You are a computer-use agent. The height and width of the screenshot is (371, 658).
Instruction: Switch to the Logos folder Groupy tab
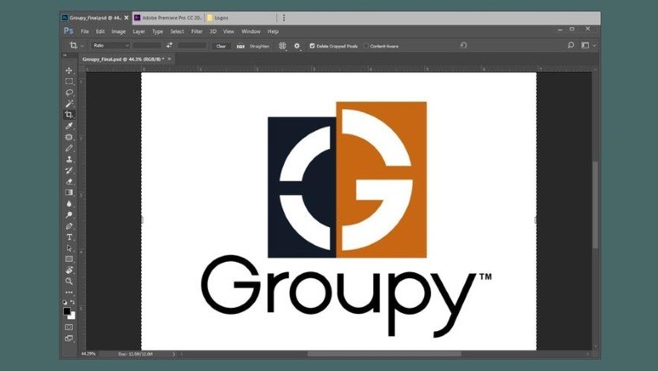pos(241,17)
